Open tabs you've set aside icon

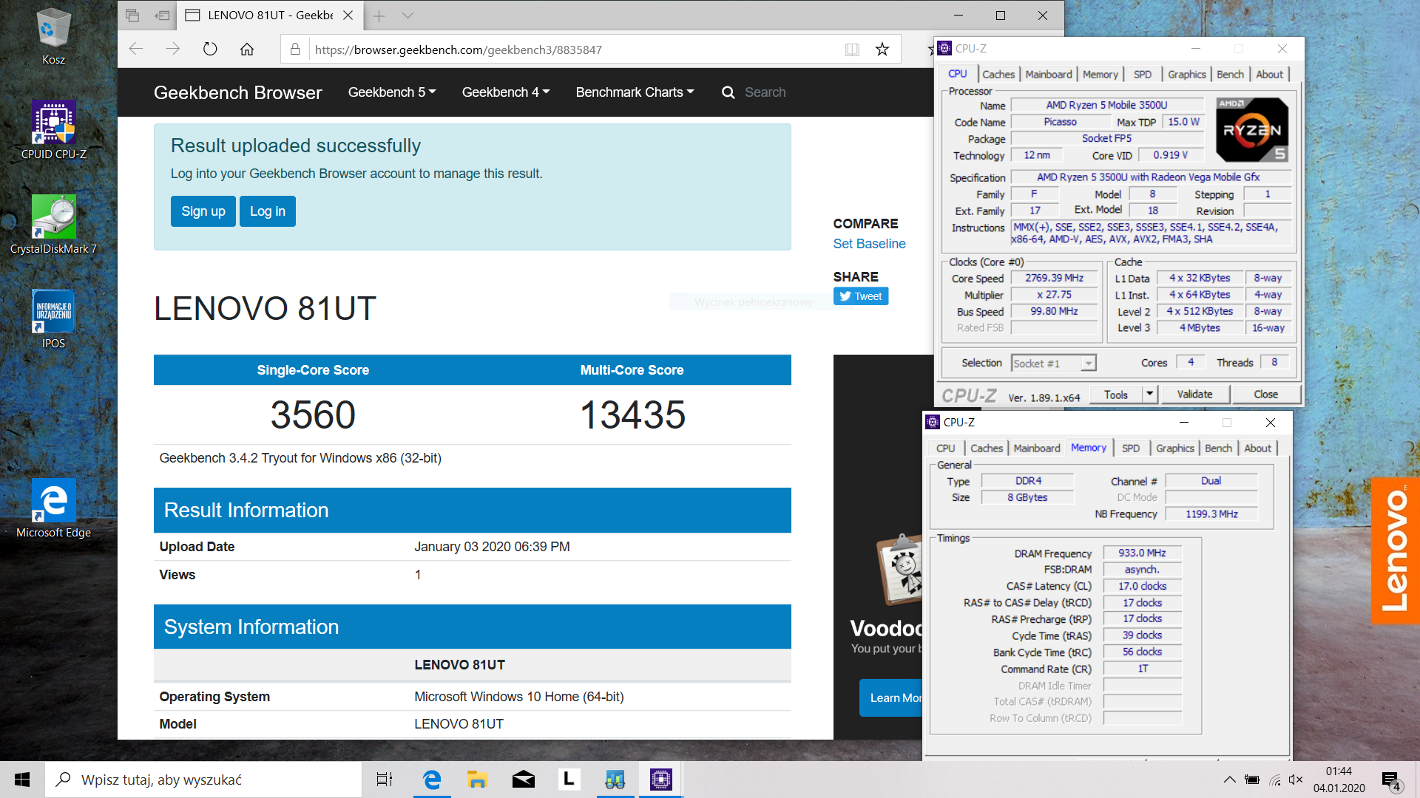[x=132, y=16]
